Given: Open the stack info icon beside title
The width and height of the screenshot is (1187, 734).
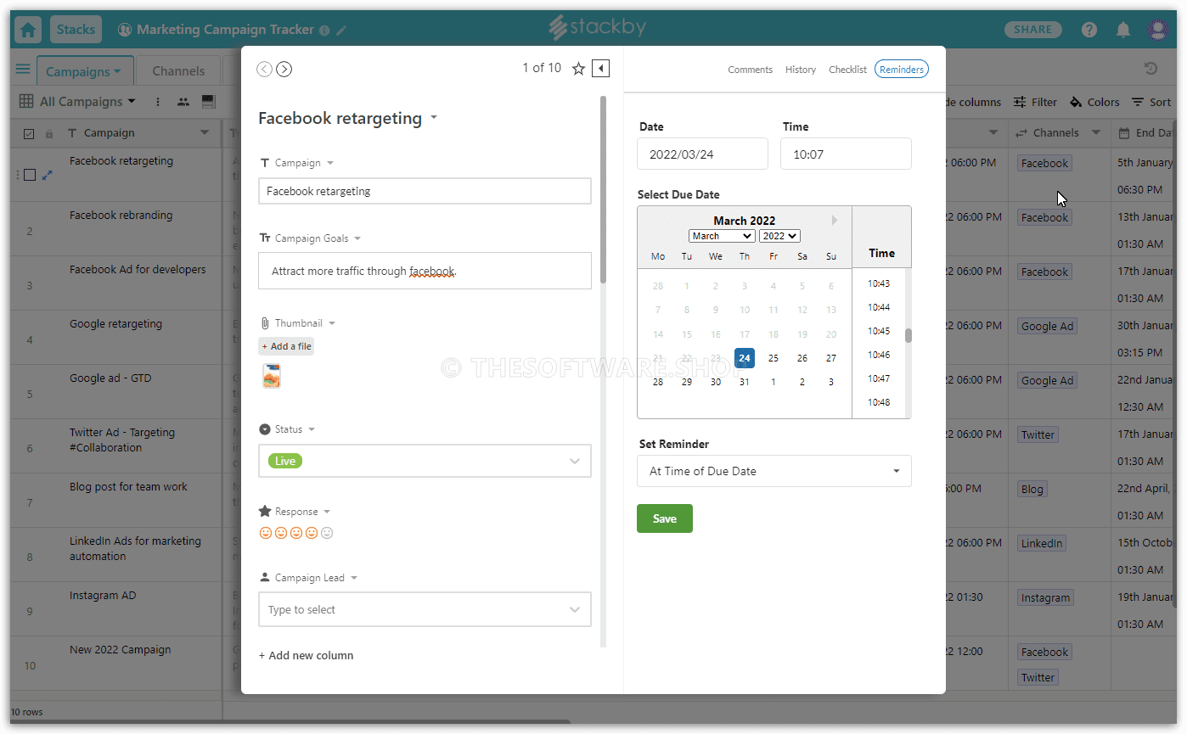Looking at the screenshot, I should click(324, 31).
